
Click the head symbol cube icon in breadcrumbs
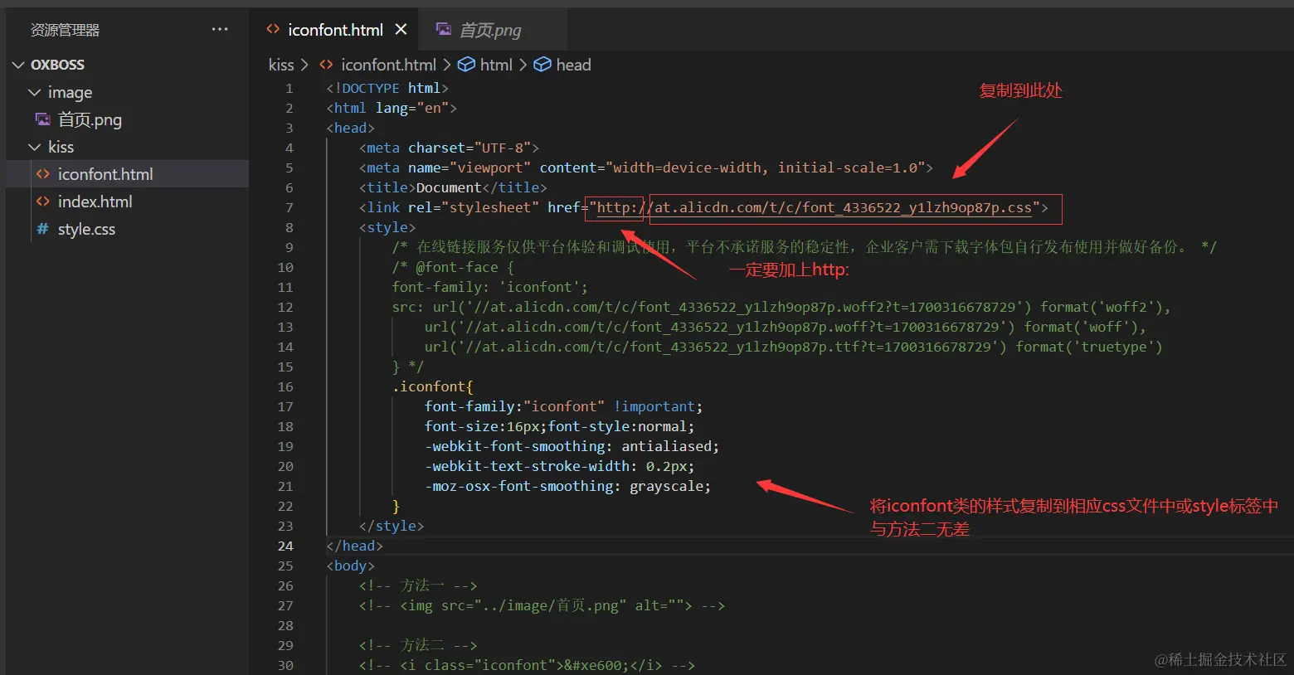coord(542,65)
